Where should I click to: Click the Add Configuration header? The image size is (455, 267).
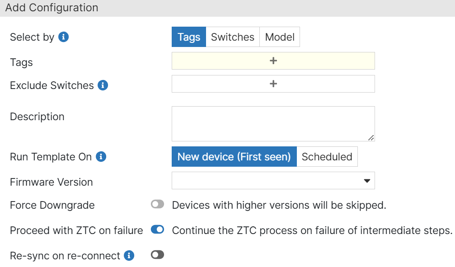pos(52,8)
